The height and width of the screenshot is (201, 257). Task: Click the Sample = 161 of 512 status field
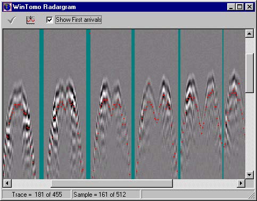click(x=106, y=195)
